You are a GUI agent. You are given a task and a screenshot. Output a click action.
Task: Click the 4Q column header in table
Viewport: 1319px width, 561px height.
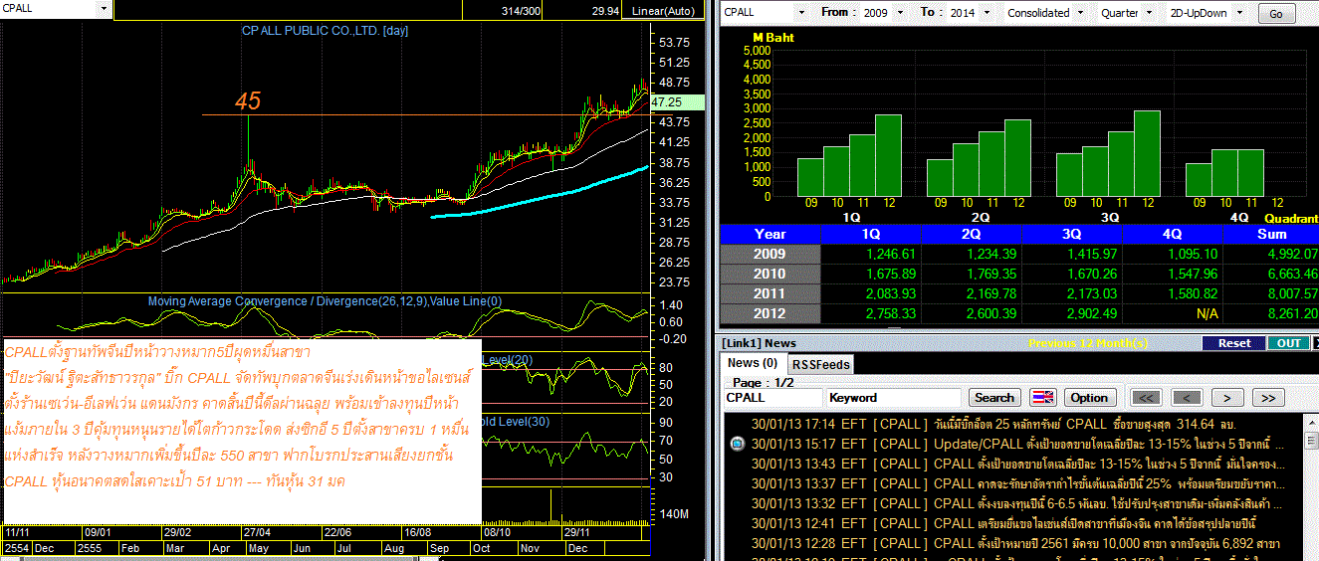coord(1172,234)
